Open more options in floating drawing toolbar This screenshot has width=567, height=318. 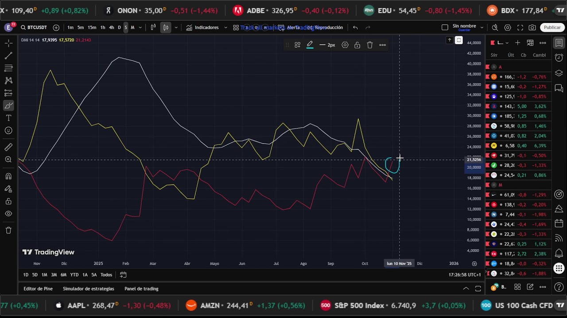pyautogui.click(x=382, y=45)
